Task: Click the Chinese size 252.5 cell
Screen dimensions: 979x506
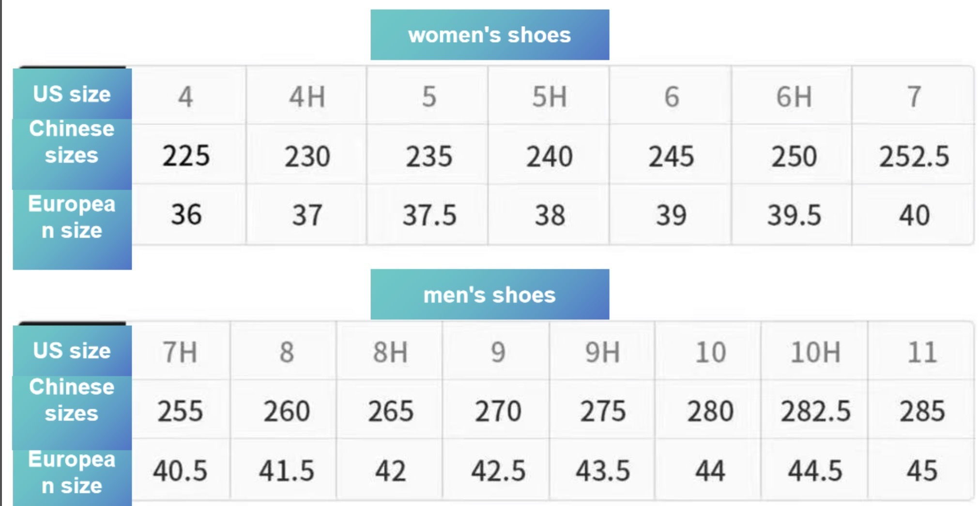Action: pyautogui.click(x=914, y=156)
